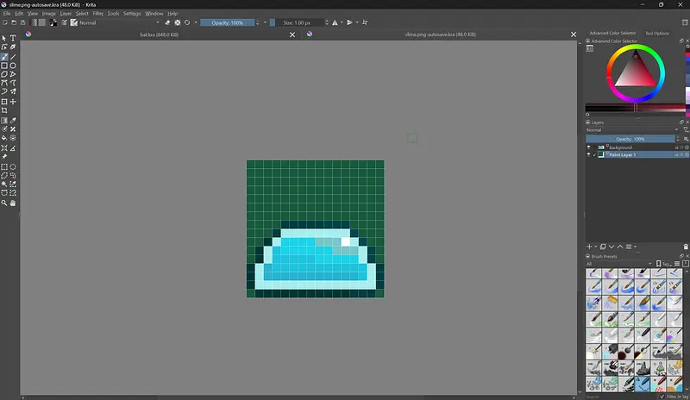Expand the layer blending mode dropdown
This screenshot has height=400, width=690.
click(630, 130)
